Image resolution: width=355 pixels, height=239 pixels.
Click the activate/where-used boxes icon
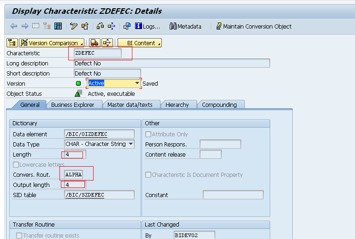[100, 26]
